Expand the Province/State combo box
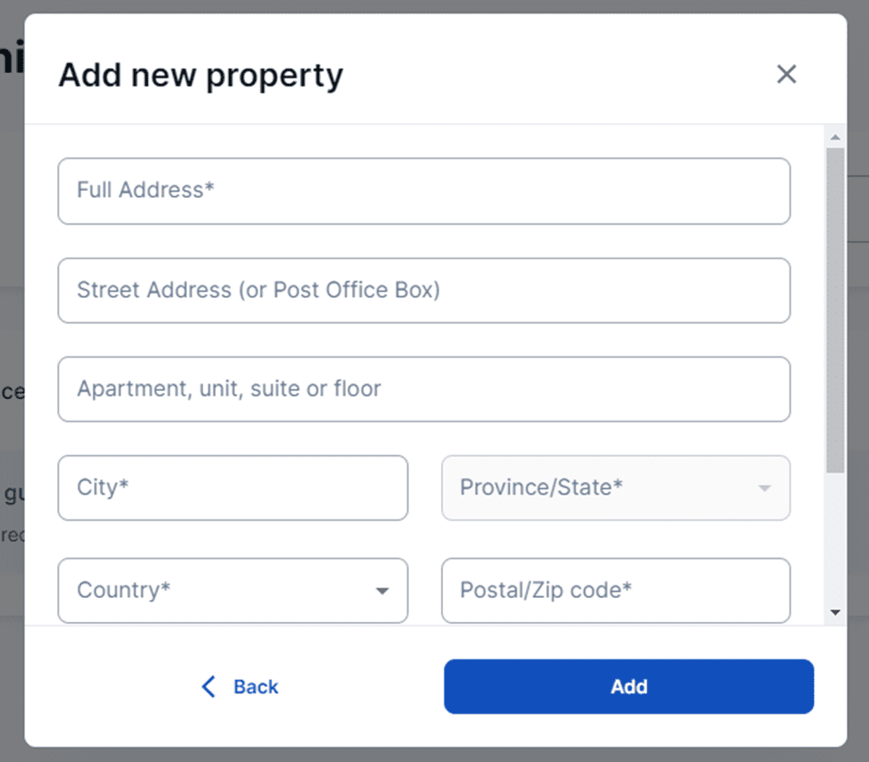Image resolution: width=869 pixels, height=762 pixels. (615, 488)
